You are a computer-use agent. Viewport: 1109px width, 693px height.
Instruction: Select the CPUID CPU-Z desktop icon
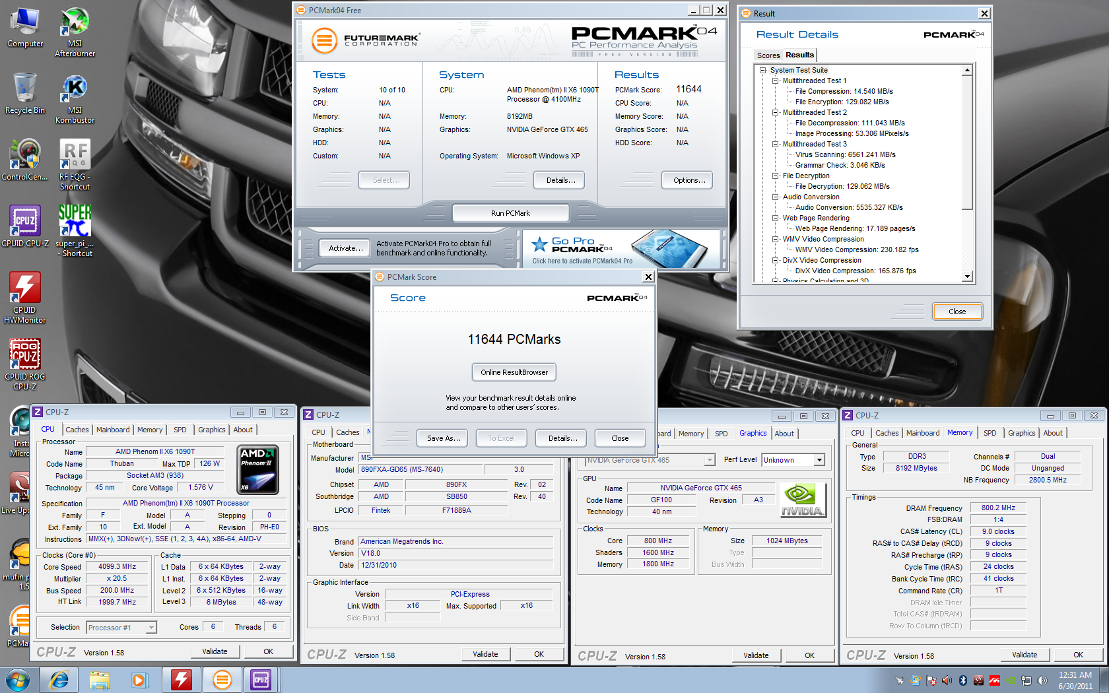[25, 226]
